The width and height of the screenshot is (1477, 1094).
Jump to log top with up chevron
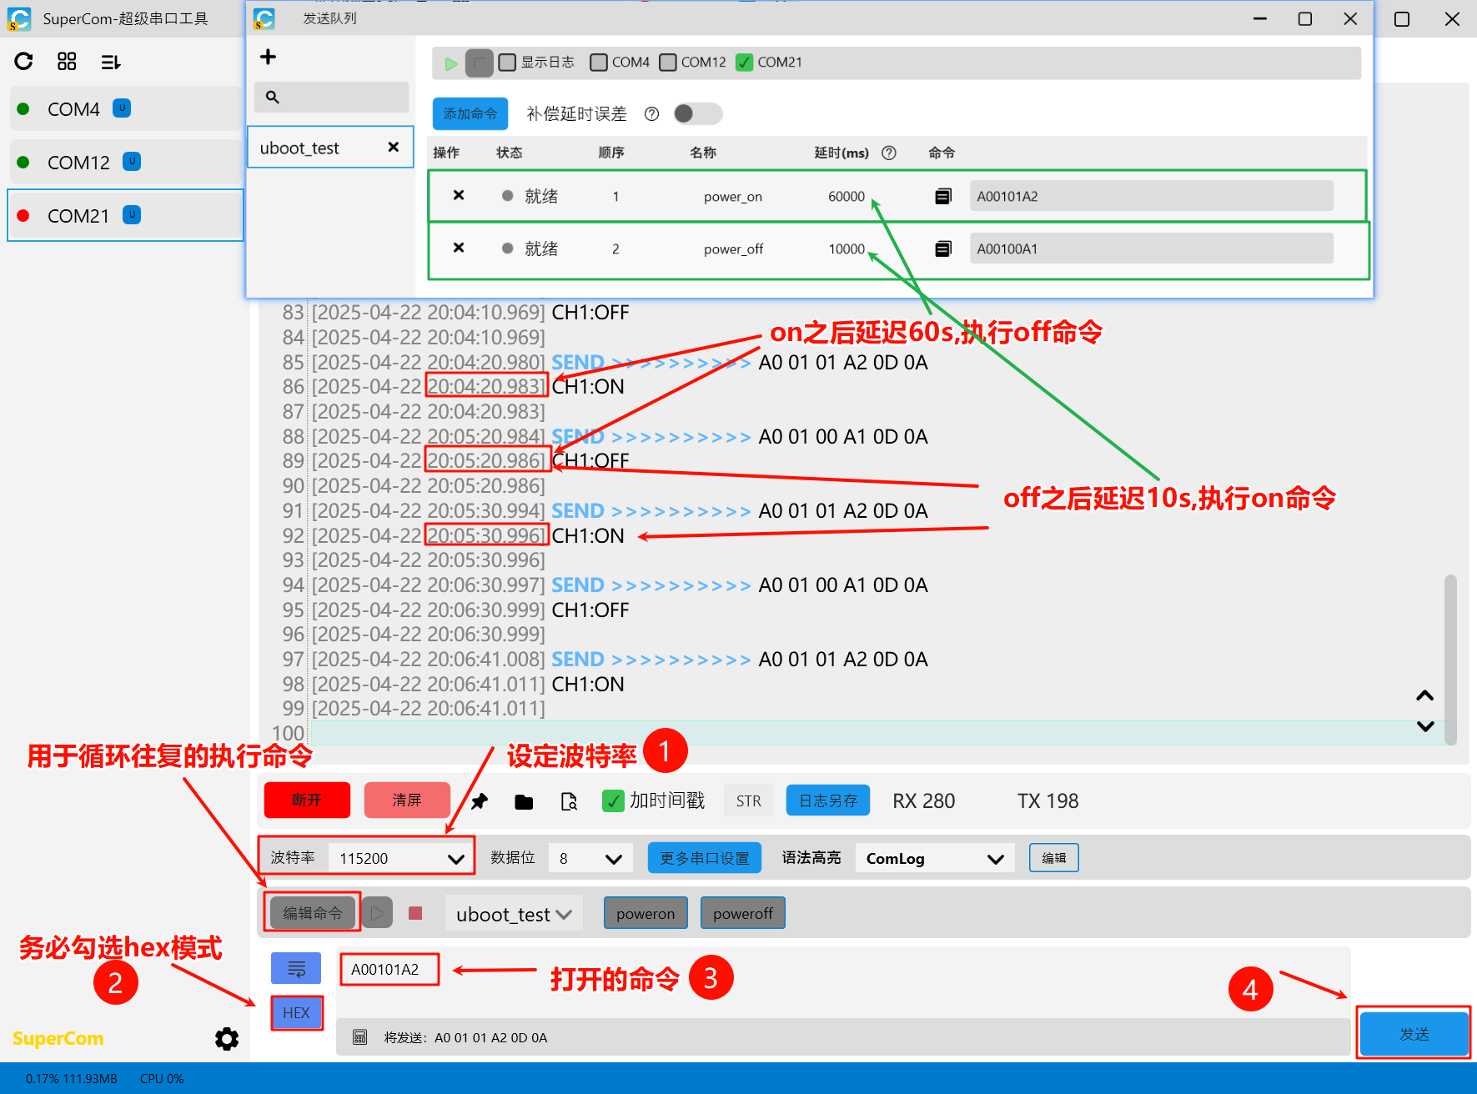[x=1425, y=695]
